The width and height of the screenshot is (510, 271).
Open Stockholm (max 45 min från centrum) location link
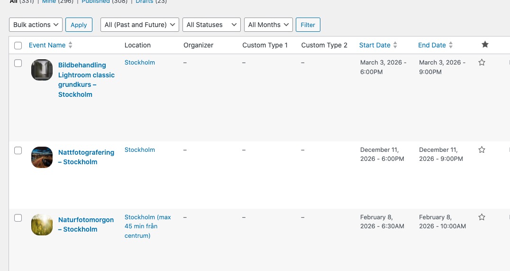(148, 226)
